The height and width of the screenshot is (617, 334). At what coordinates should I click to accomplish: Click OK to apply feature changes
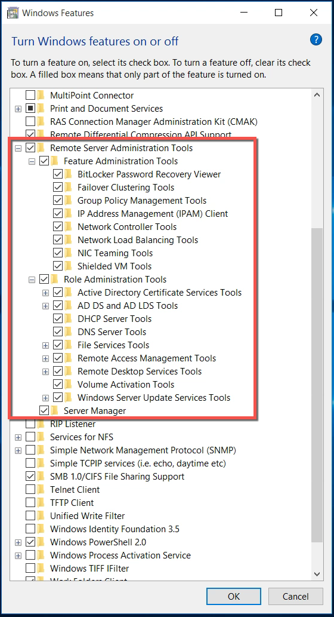point(234,596)
